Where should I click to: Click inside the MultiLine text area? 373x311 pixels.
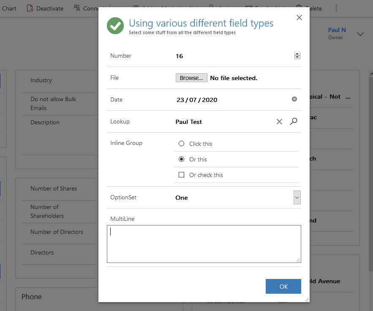pyautogui.click(x=204, y=244)
